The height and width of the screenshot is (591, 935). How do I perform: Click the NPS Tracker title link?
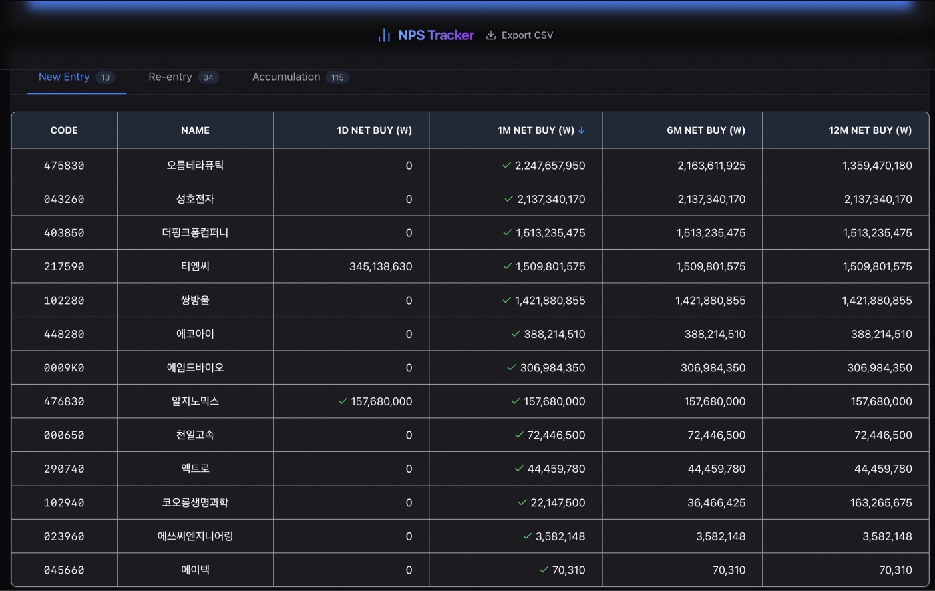click(x=435, y=35)
